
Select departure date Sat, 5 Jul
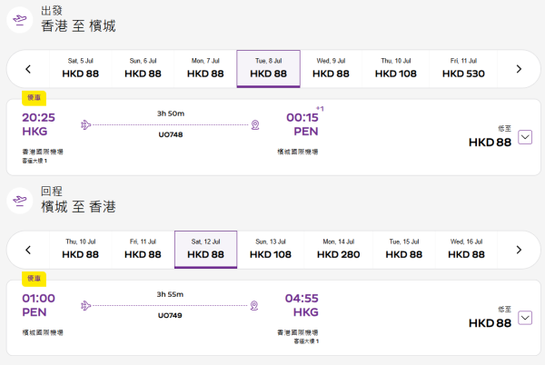[80, 68]
